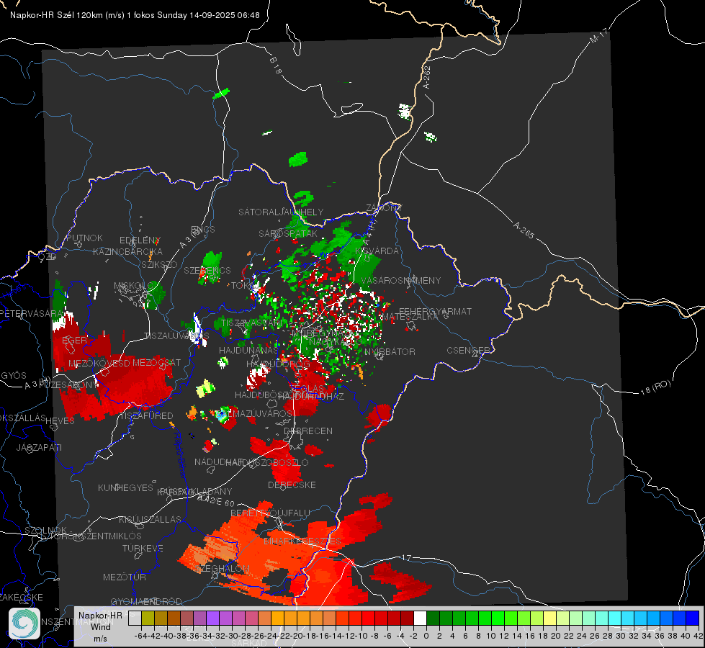Screen dimensions: 705x648
Task: Click the radar title text at the top
Action: click(x=135, y=15)
